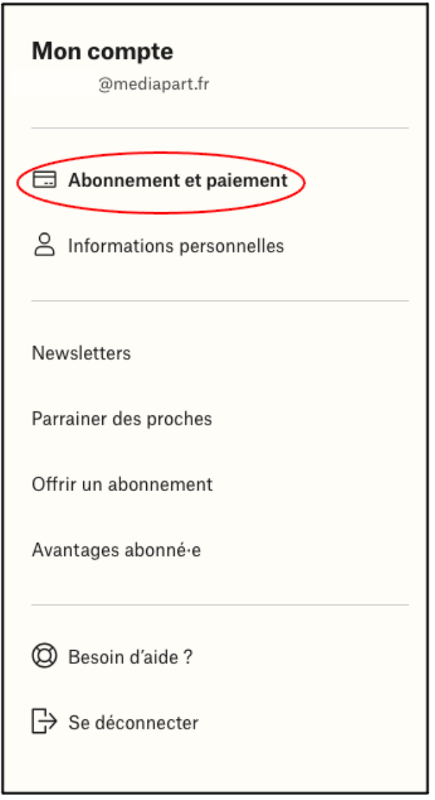Screen dimensions: 435x800
Task: Click the divider line above Newsletters
Action: 220,301
